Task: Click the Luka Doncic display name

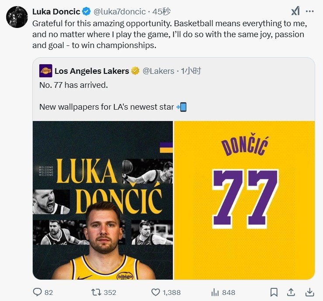Action: click(56, 11)
